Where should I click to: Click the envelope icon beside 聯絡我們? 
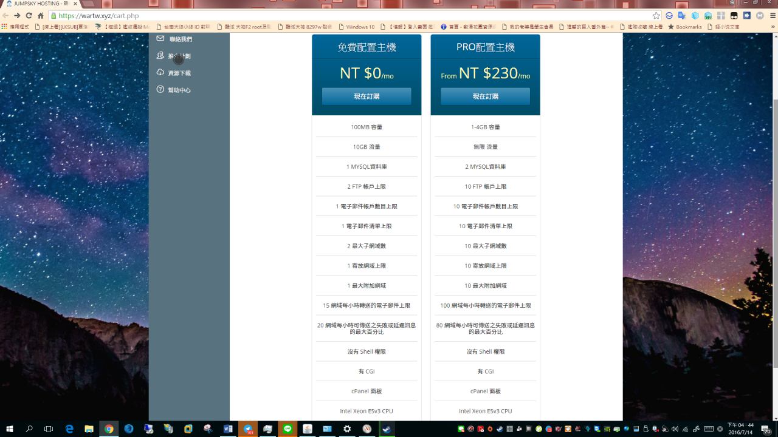pyautogui.click(x=160, y=39)
